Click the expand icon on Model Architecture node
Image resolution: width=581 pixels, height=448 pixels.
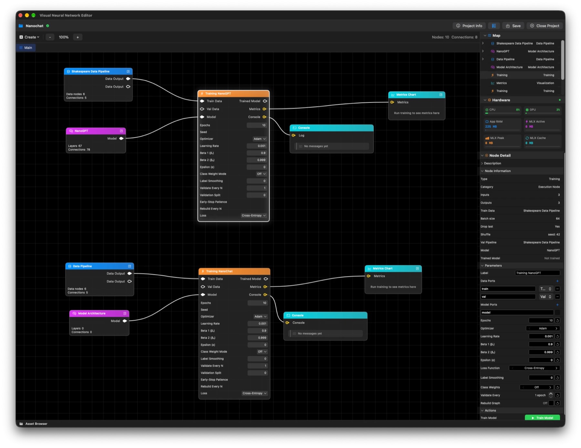(x=125, y=314)
